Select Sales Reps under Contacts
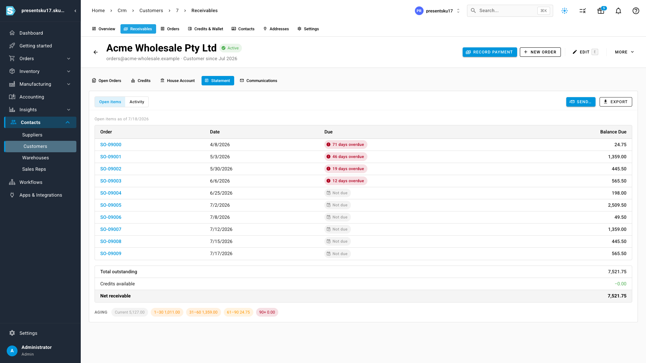Image resolution: width=646 pixels, height=363 pixels. click(40, 169)
